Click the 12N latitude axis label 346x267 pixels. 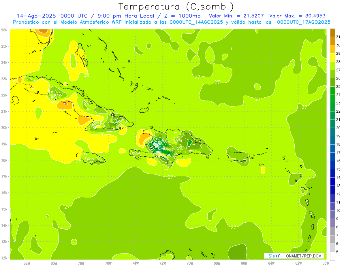coord(4,258)
